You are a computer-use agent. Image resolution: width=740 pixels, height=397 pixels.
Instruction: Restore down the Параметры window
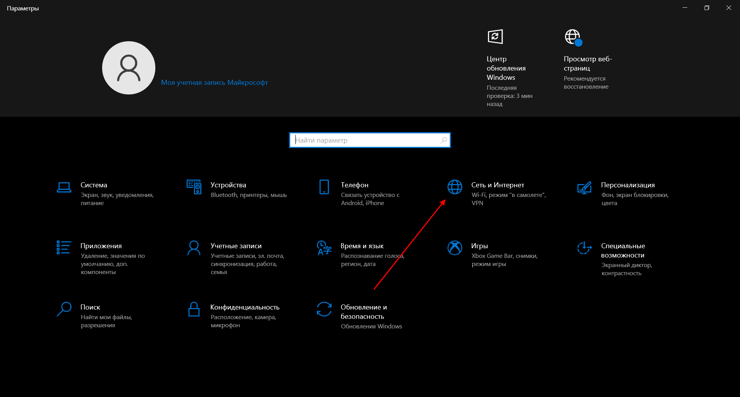(707, 8)
